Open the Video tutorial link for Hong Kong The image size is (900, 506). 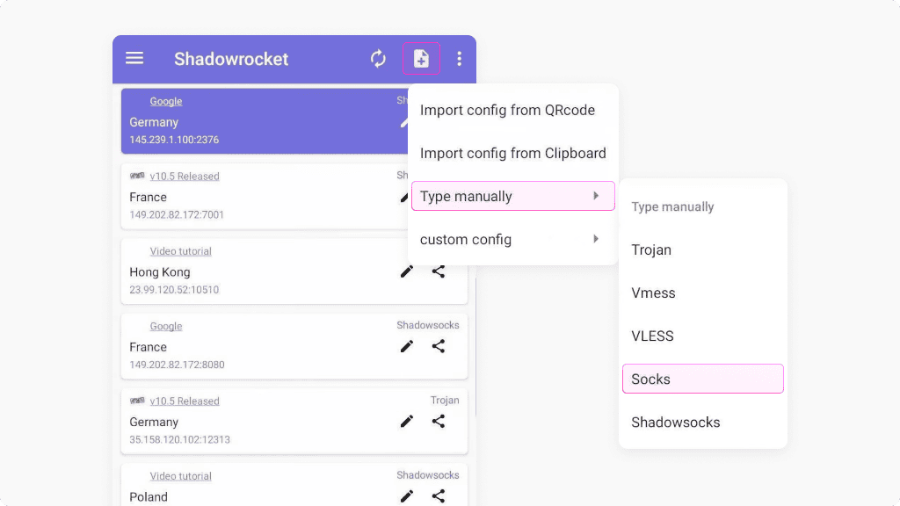180,251
